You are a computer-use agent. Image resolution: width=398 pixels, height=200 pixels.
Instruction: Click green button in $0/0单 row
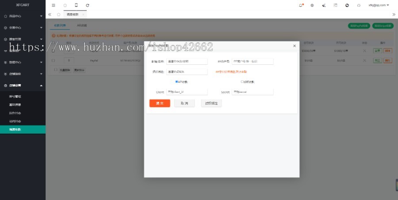pyautogui.click(x=378, y=60)
